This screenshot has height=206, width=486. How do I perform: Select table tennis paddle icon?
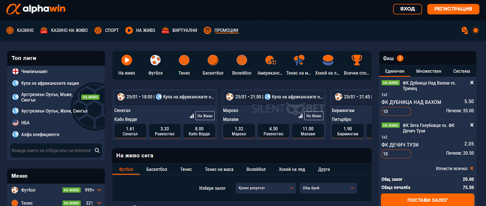(299, 60)
